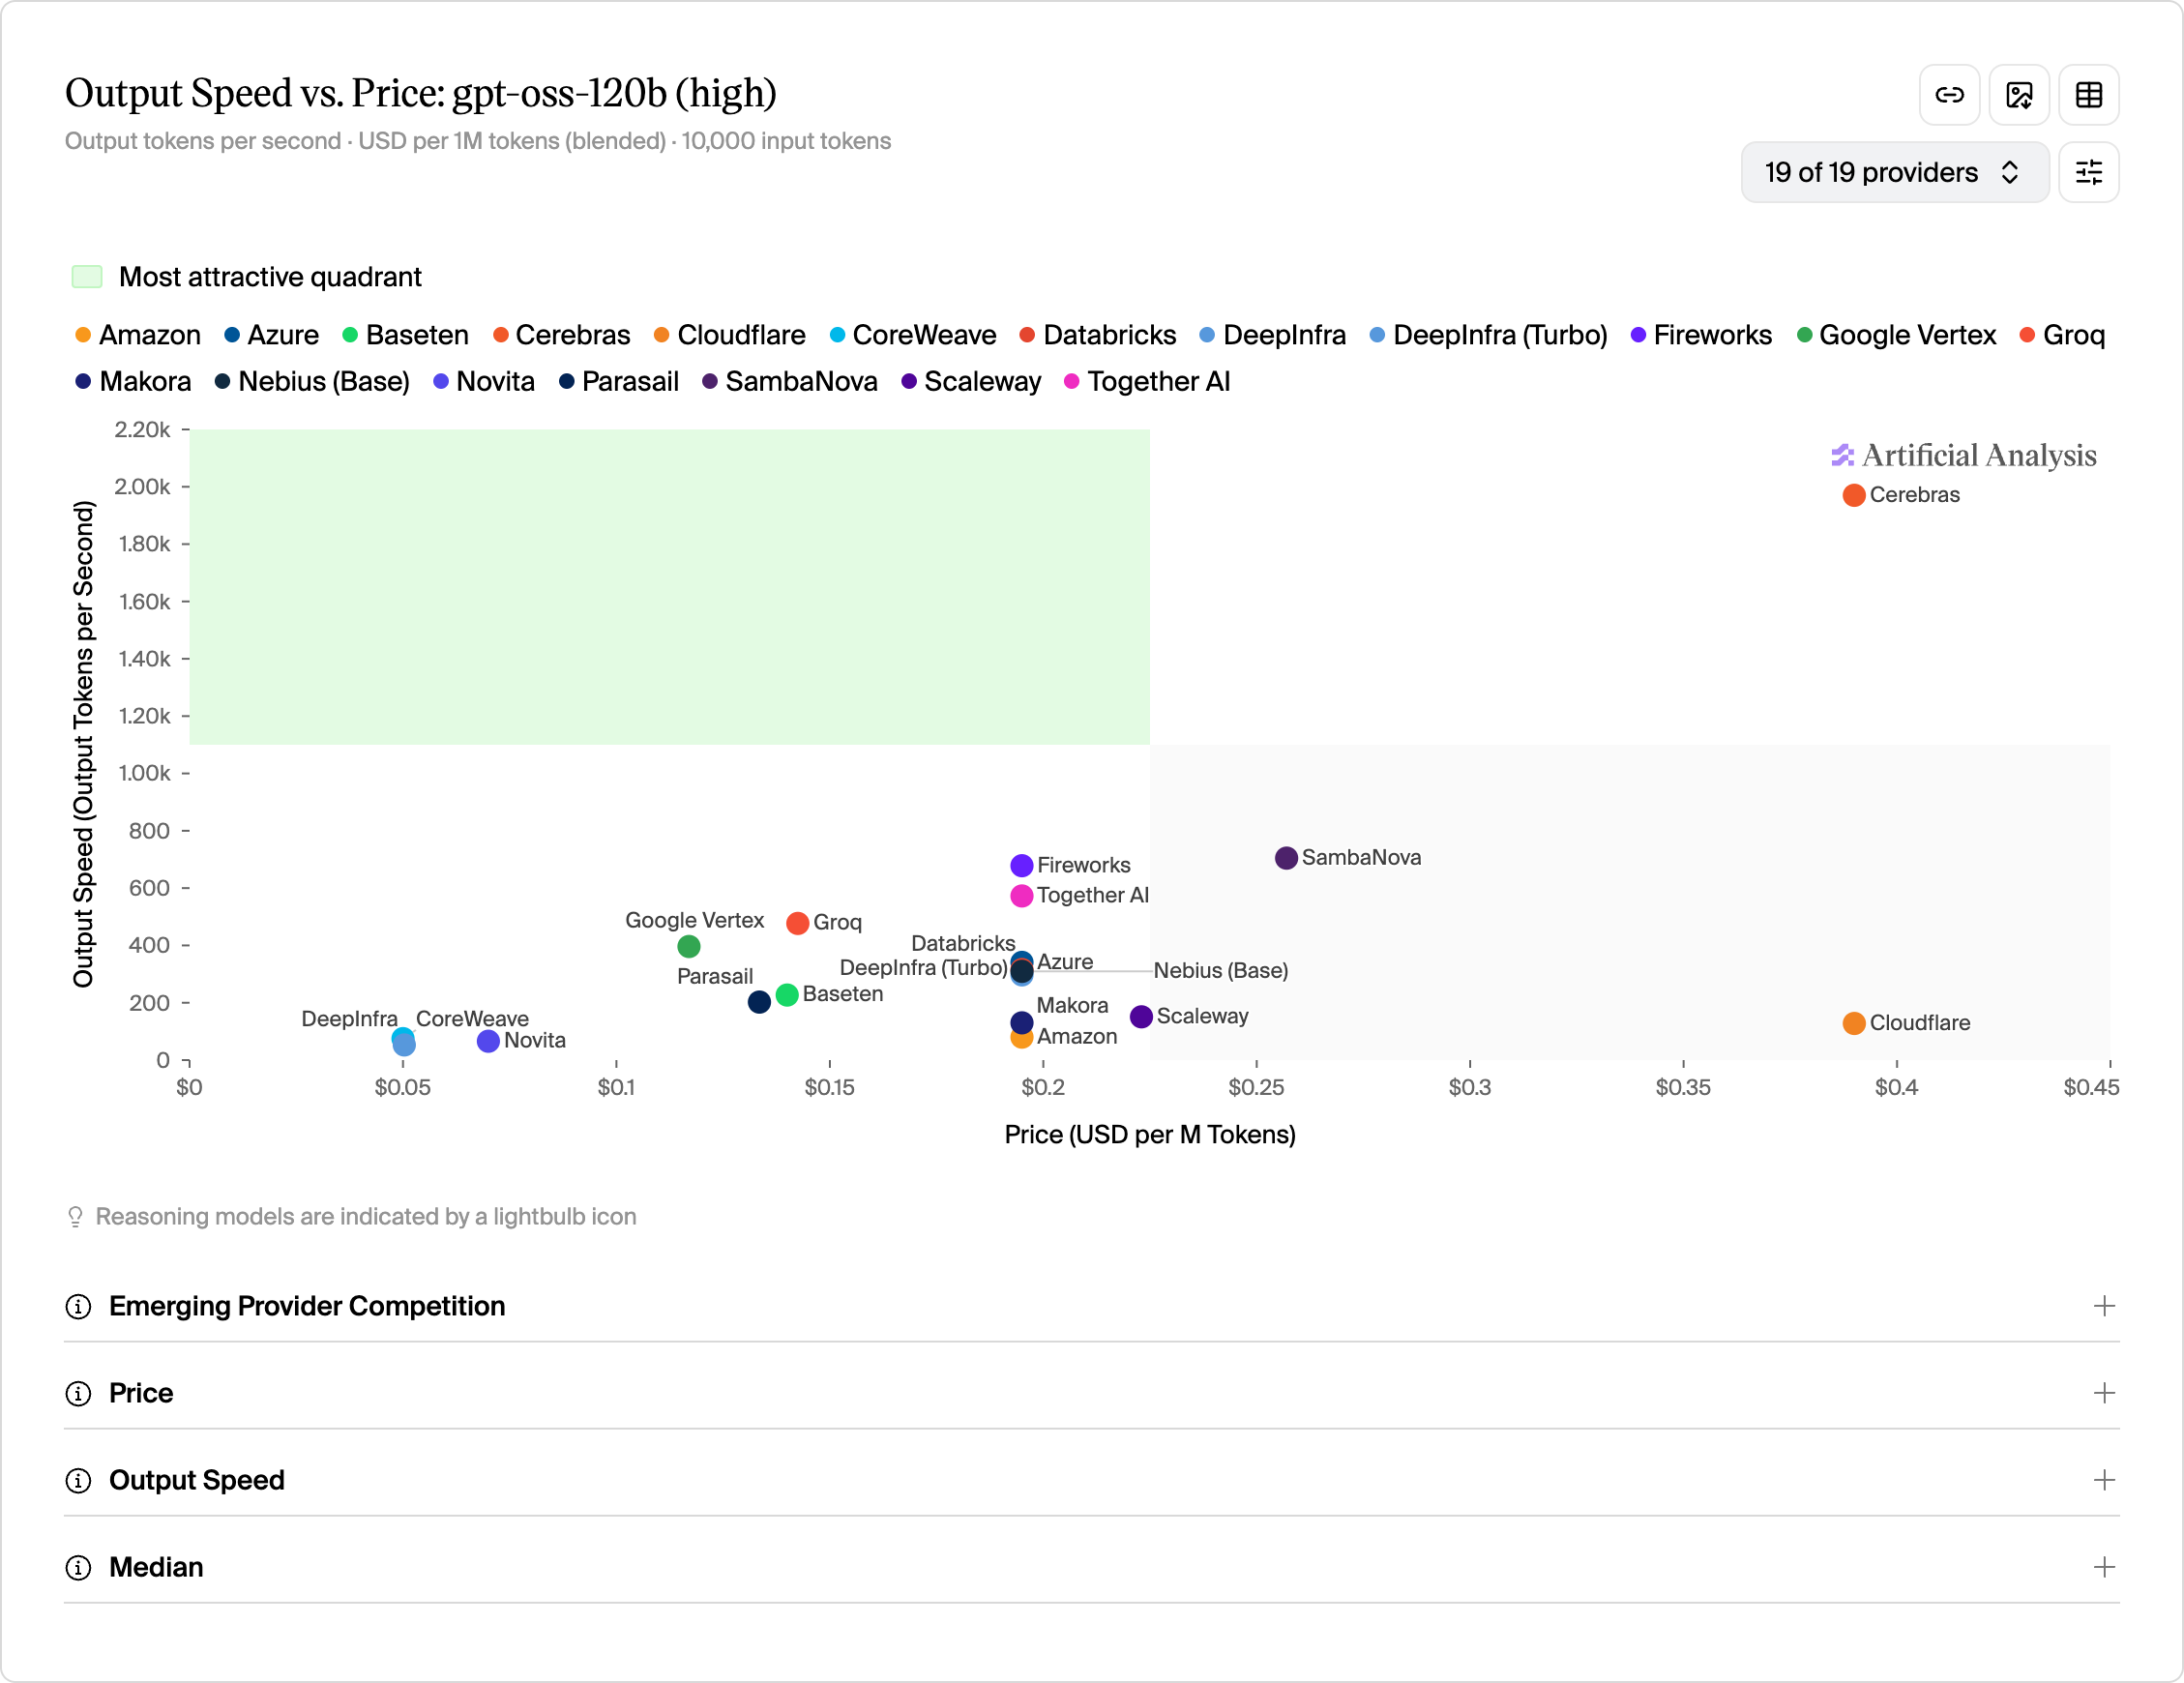Select the Fireworks data point on chart
Screen dimensions: 2184x1683
[1021, 865]
